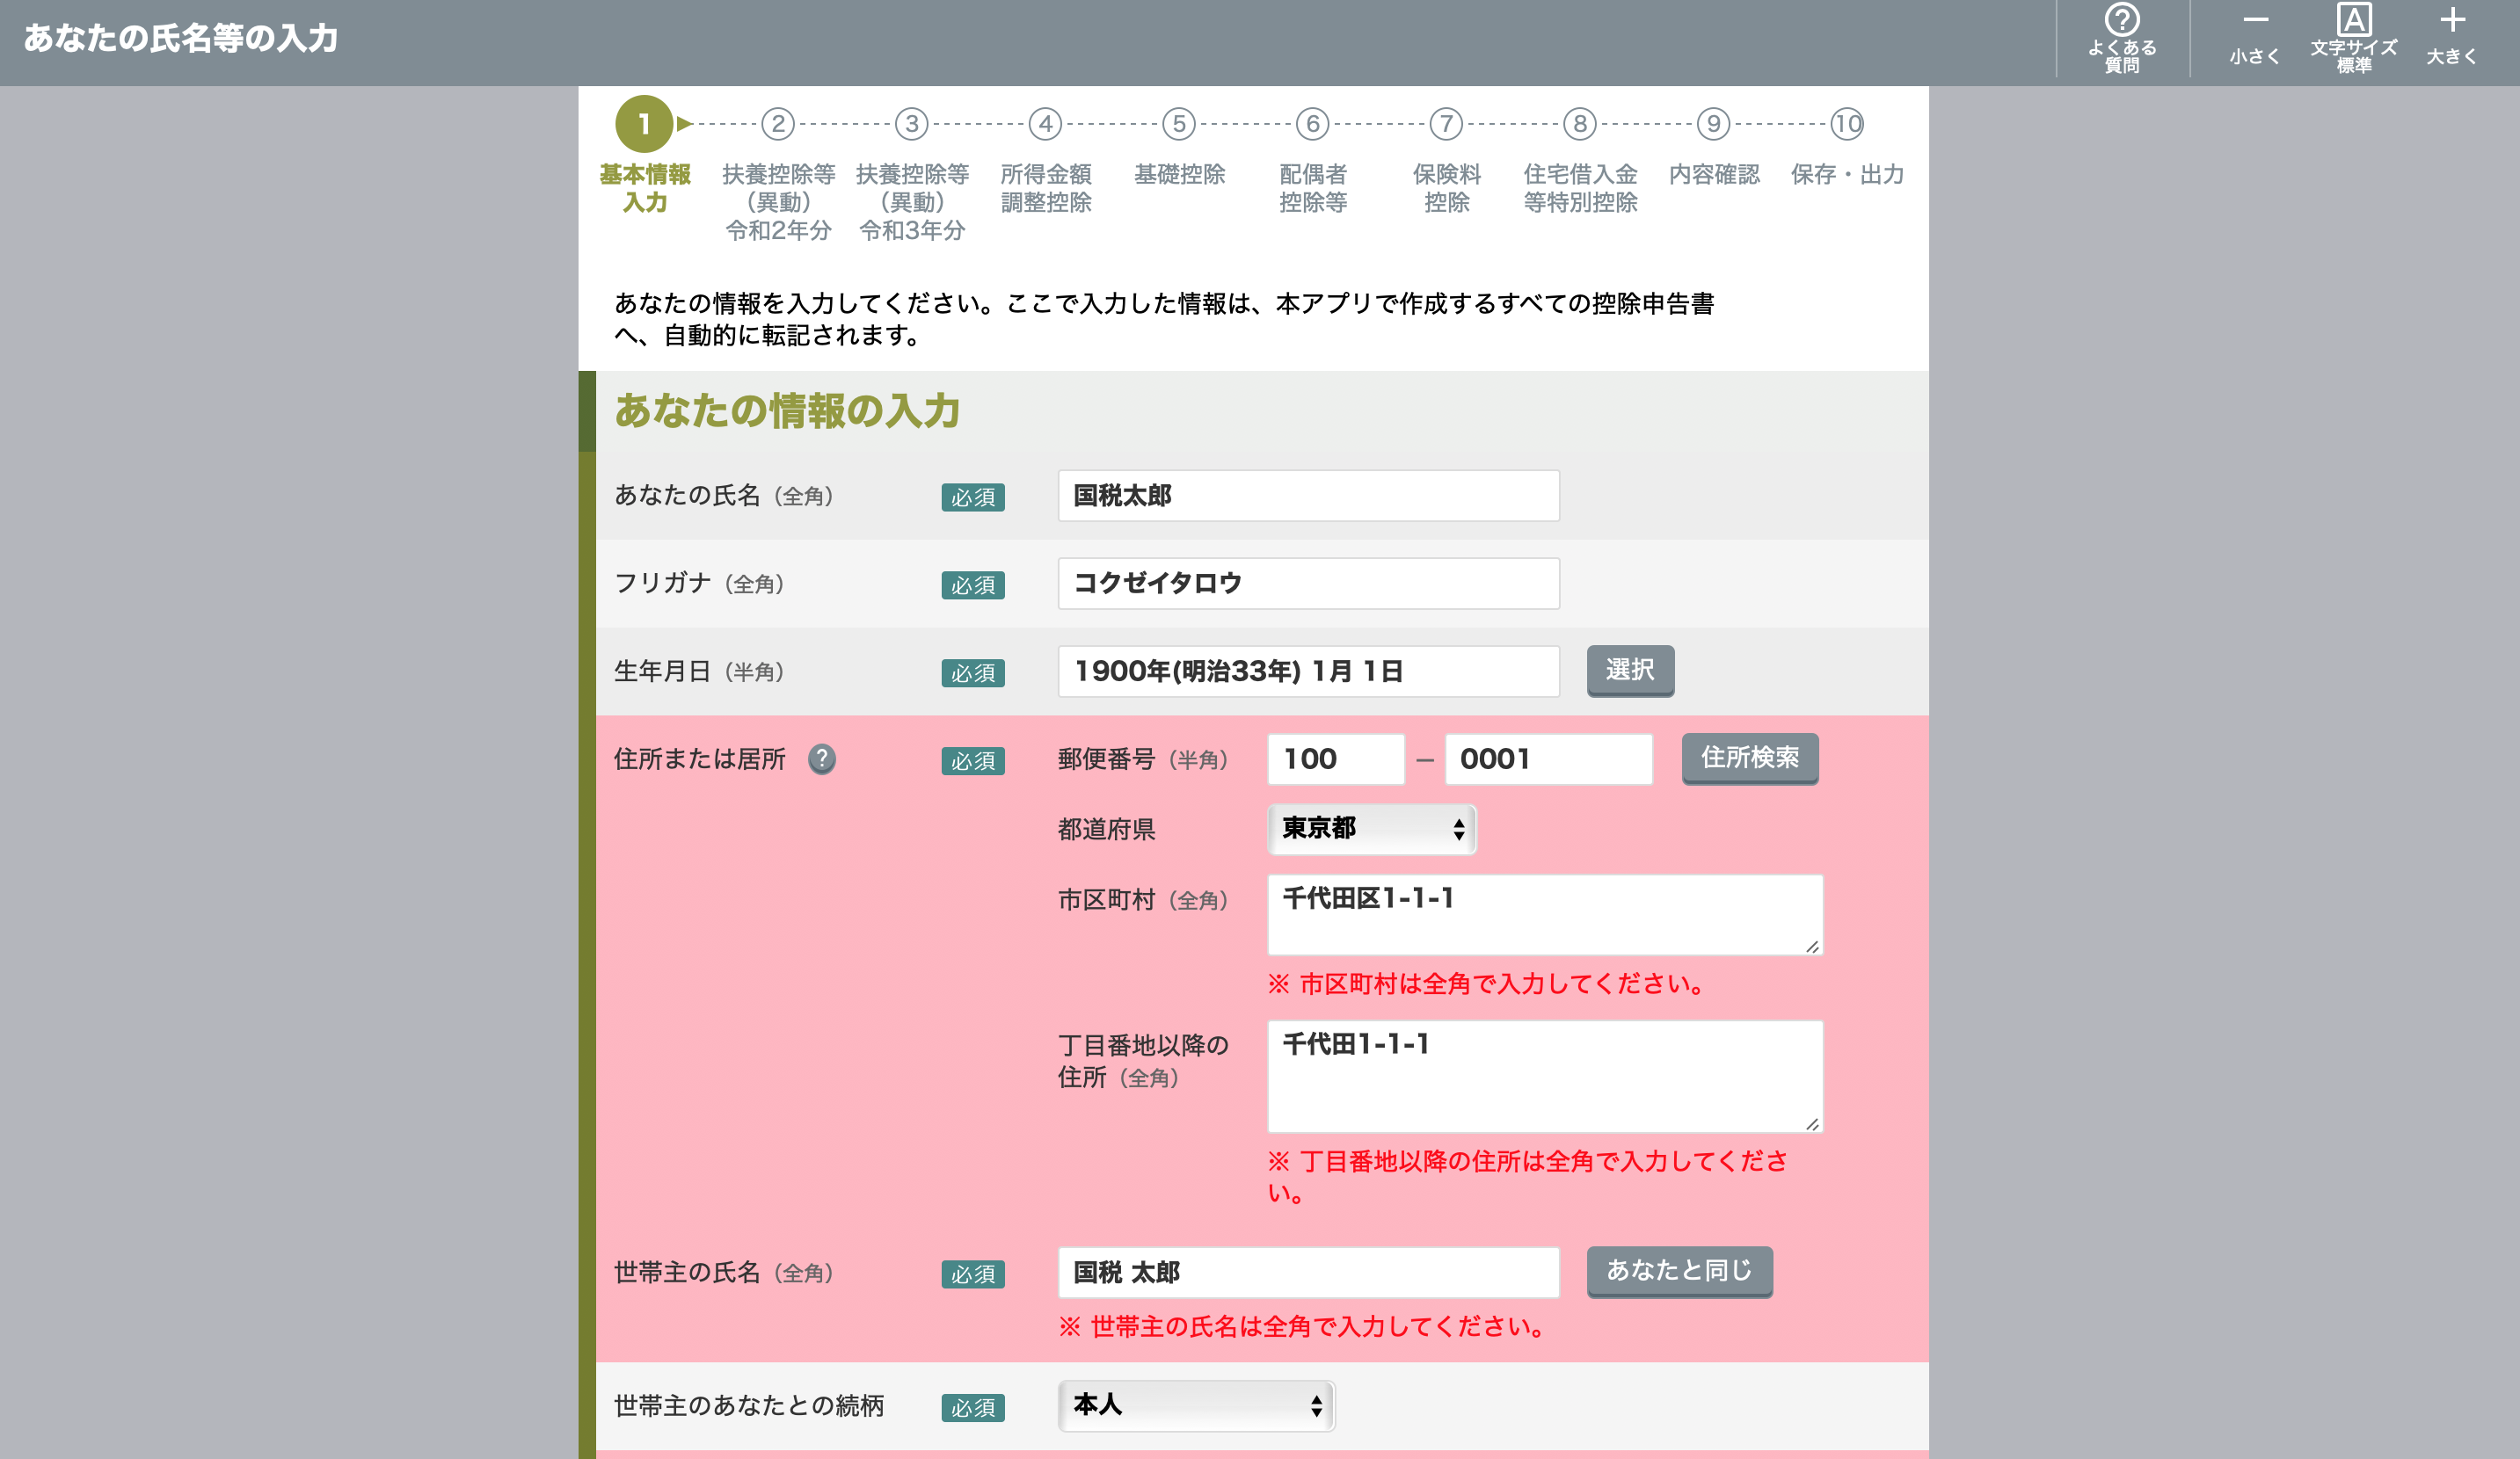
Task: Click the 住所検索 button
Action: (x=1749, y=759)
